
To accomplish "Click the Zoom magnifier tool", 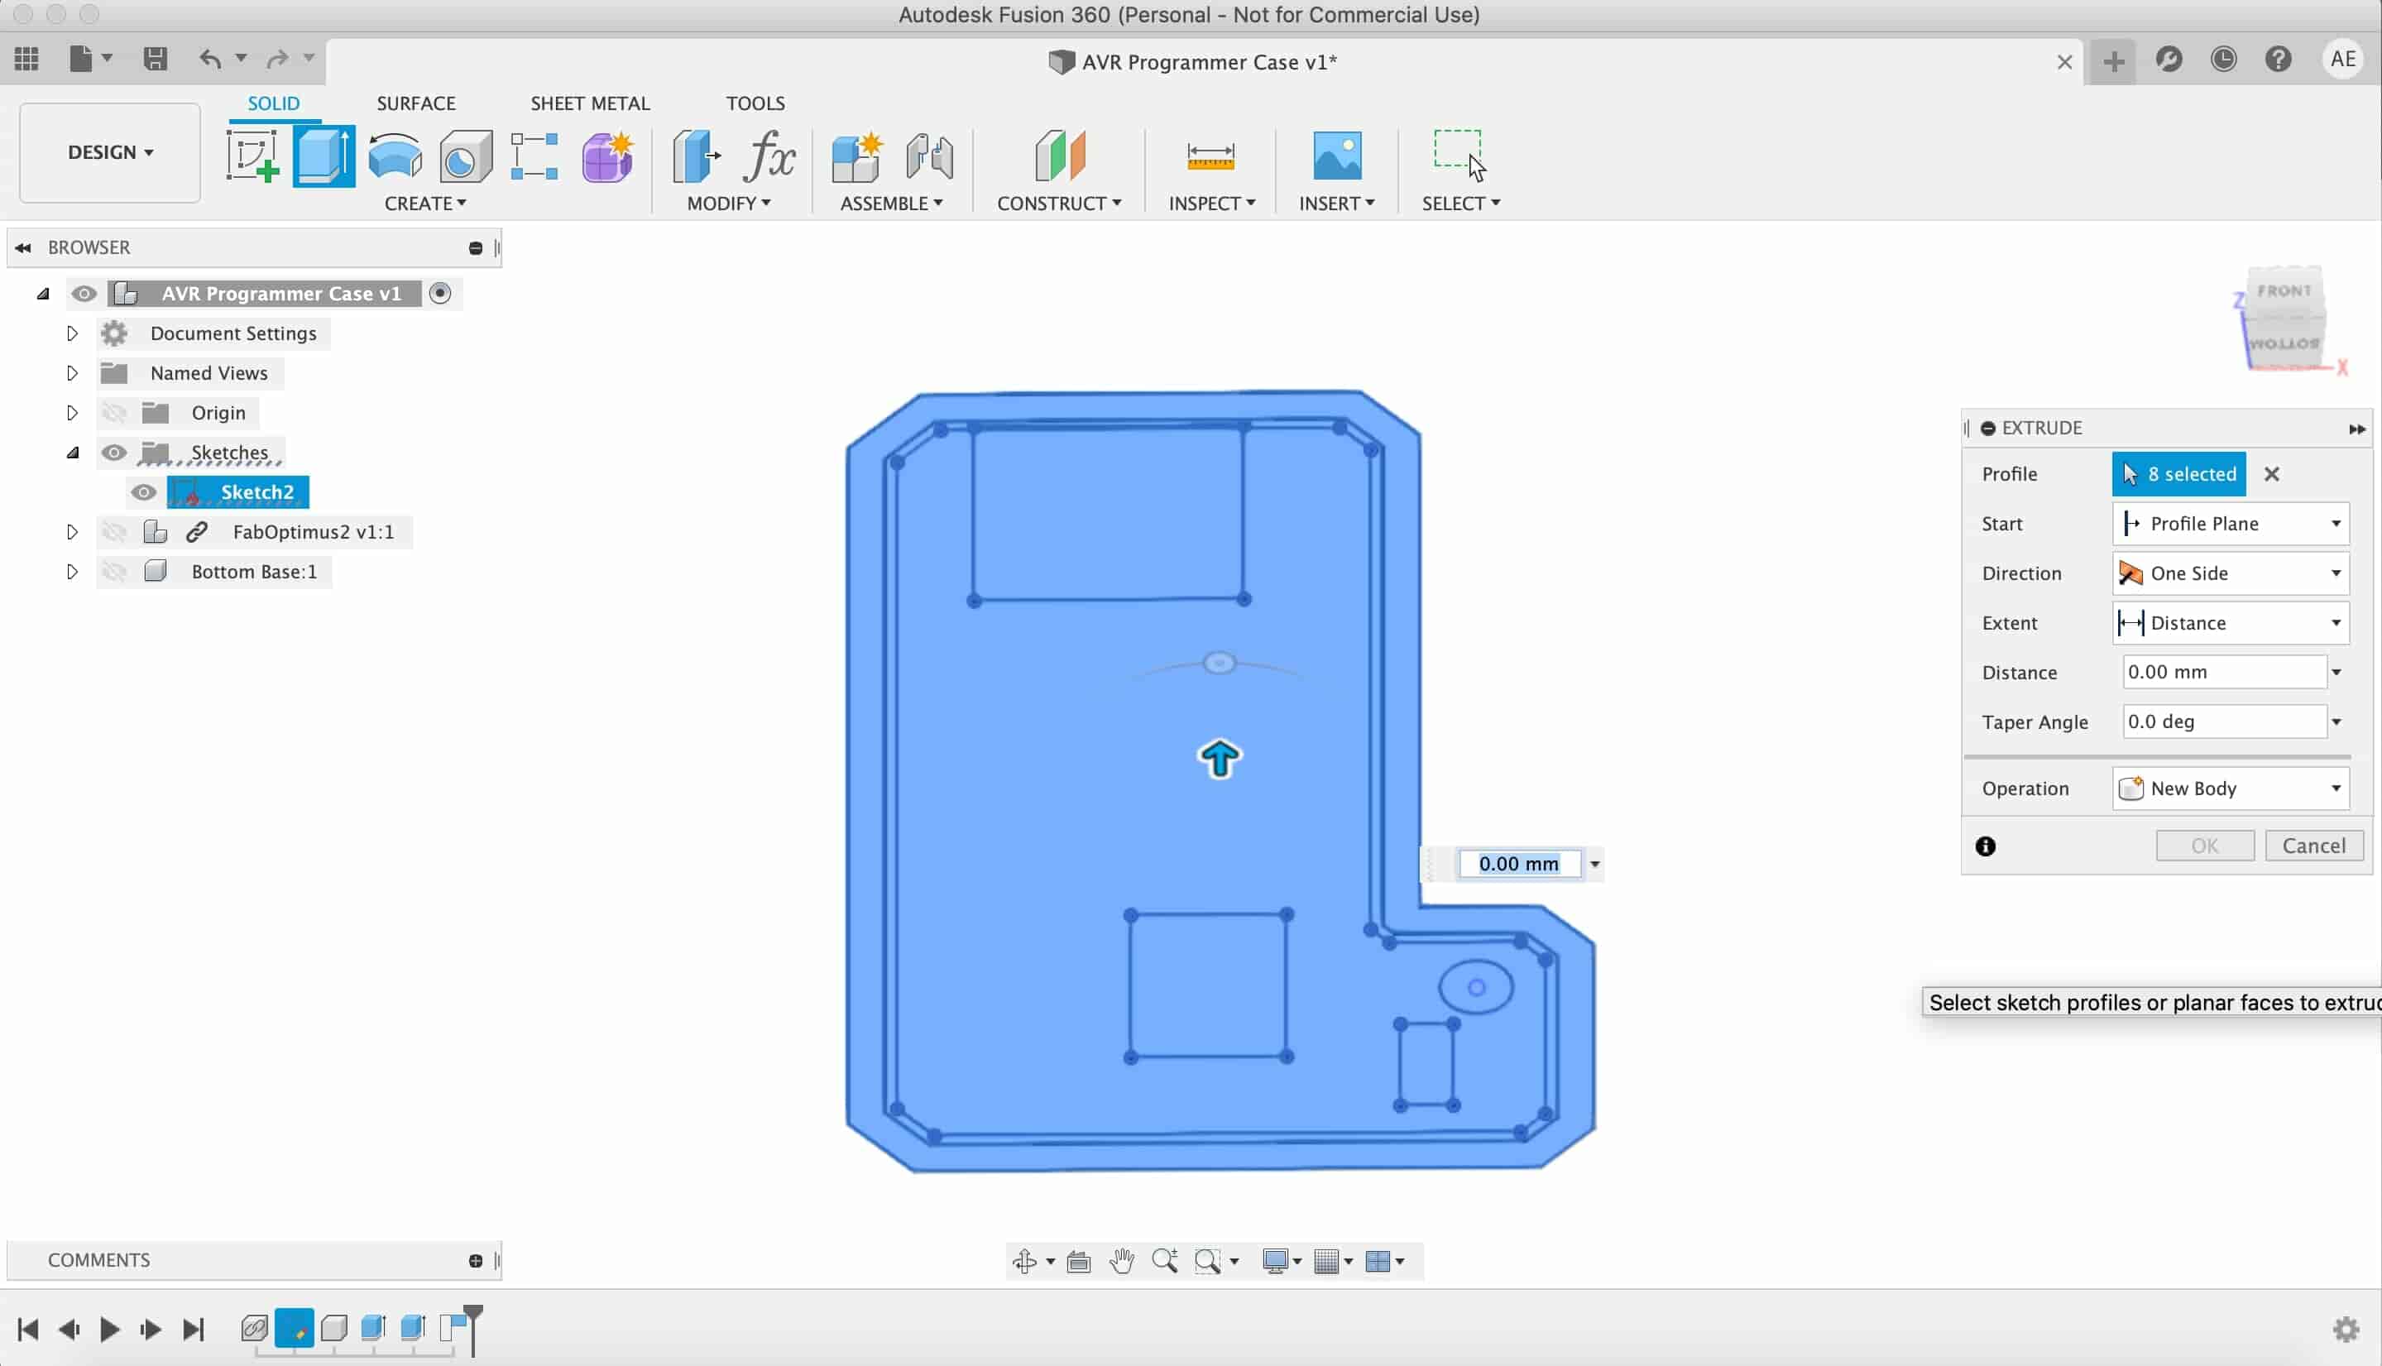I will 1165,1261.
